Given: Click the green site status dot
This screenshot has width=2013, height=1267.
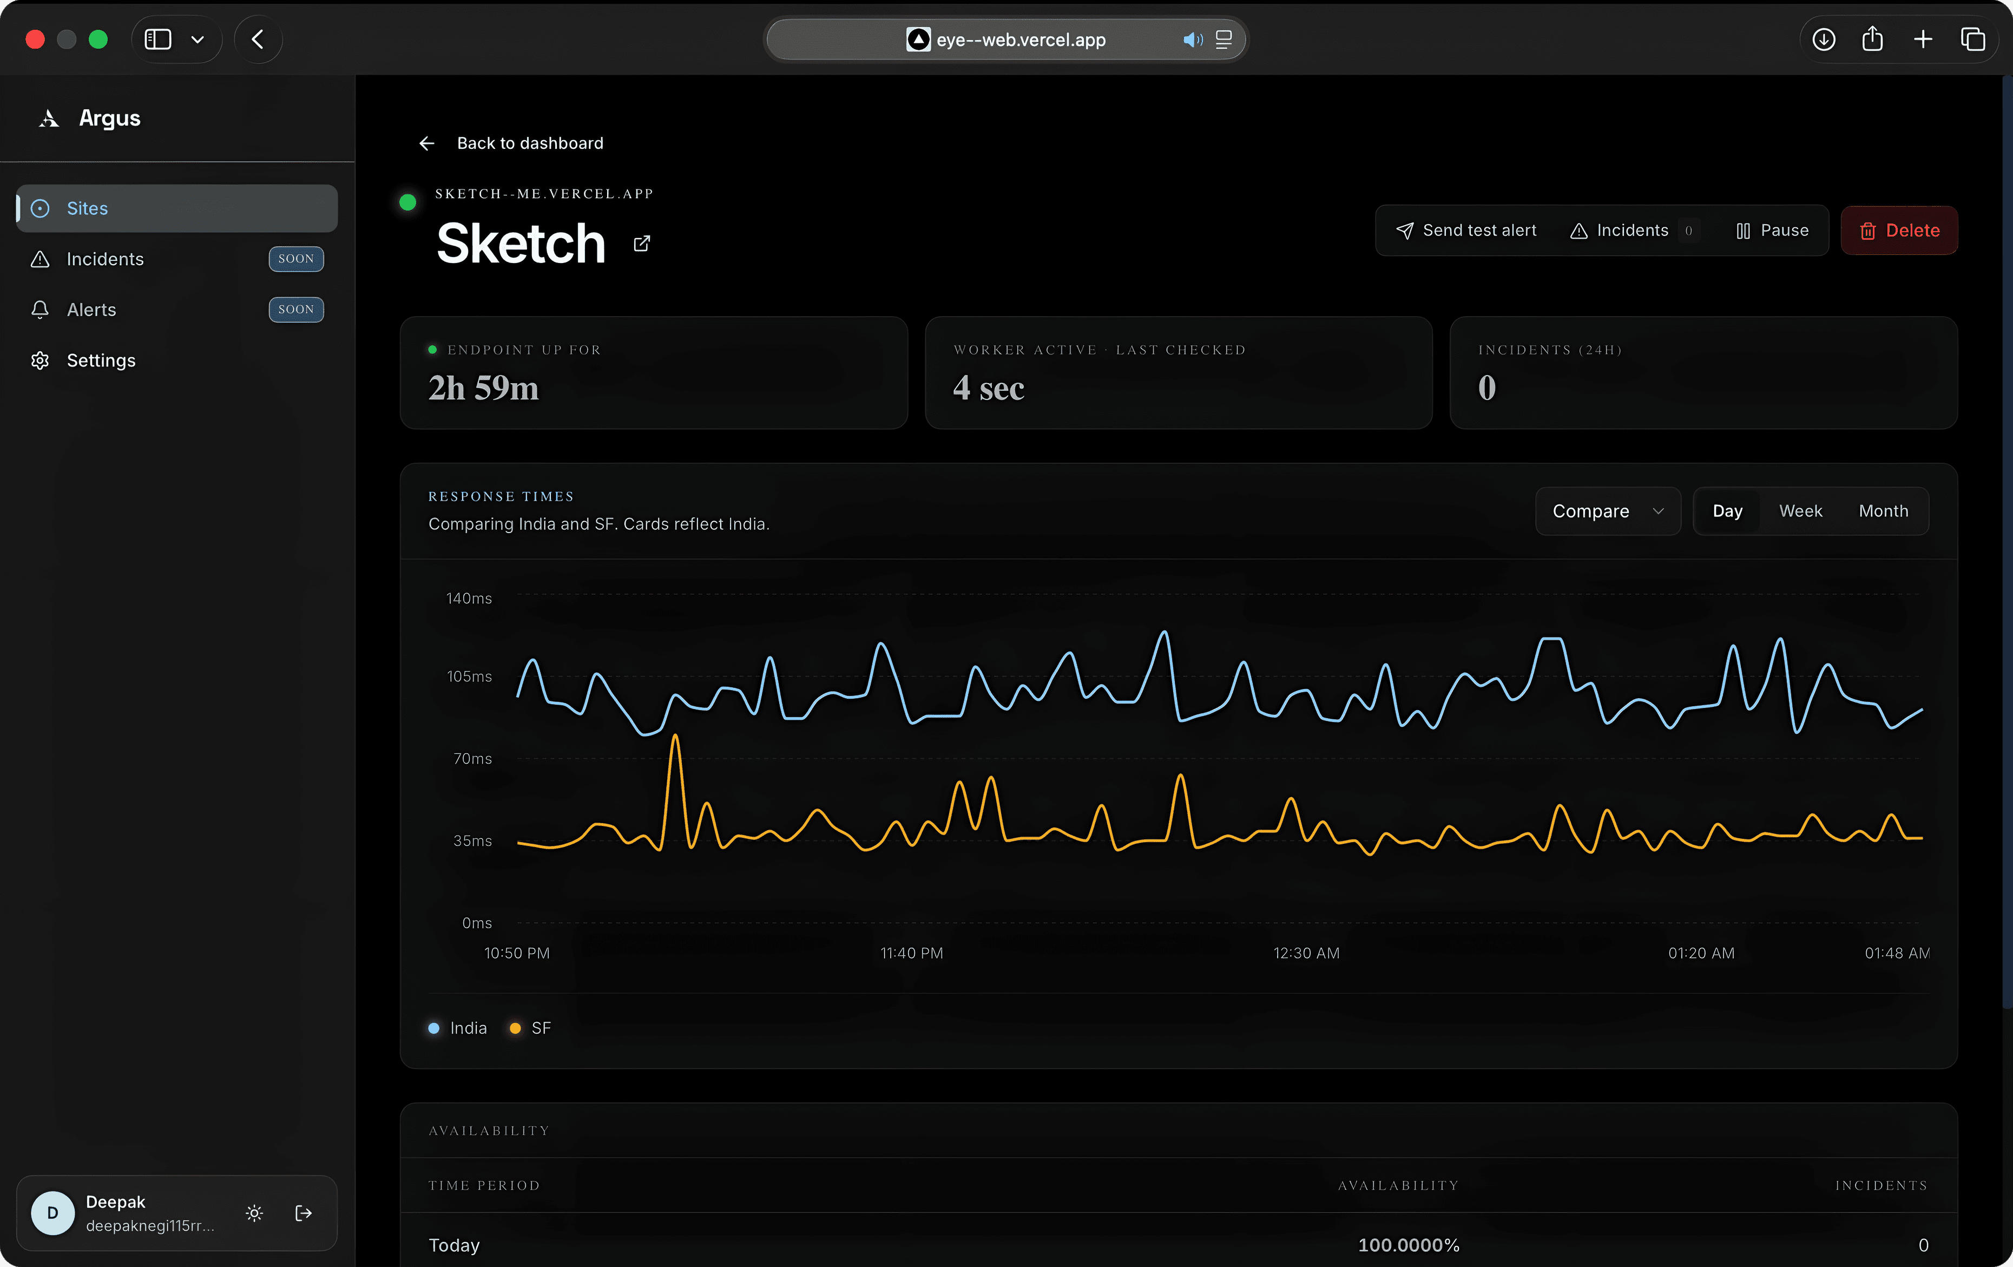Looking at the screenshot, I should pyautogui.click(x=408, y=202).
